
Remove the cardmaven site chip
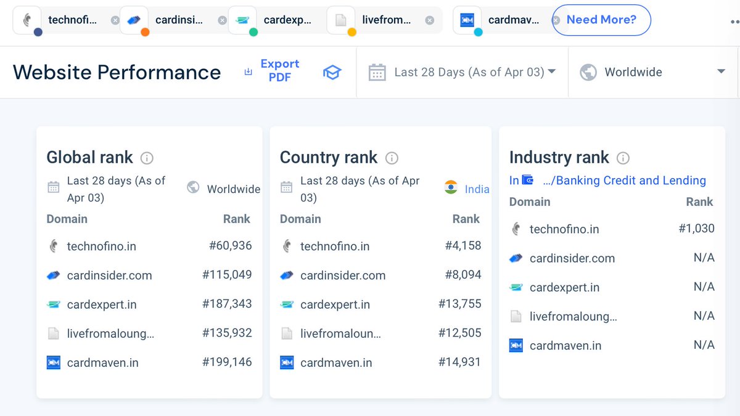(x=556, y=20)
